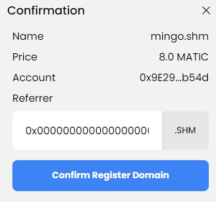This screenshot has width=216, height=202.
Task: Click the Account row label
Action: click(34, 77)
